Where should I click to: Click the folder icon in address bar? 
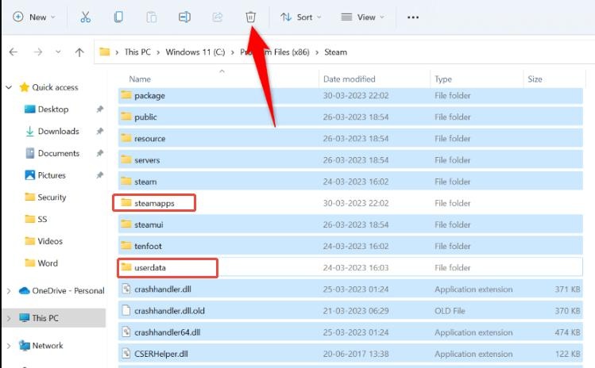105,52
